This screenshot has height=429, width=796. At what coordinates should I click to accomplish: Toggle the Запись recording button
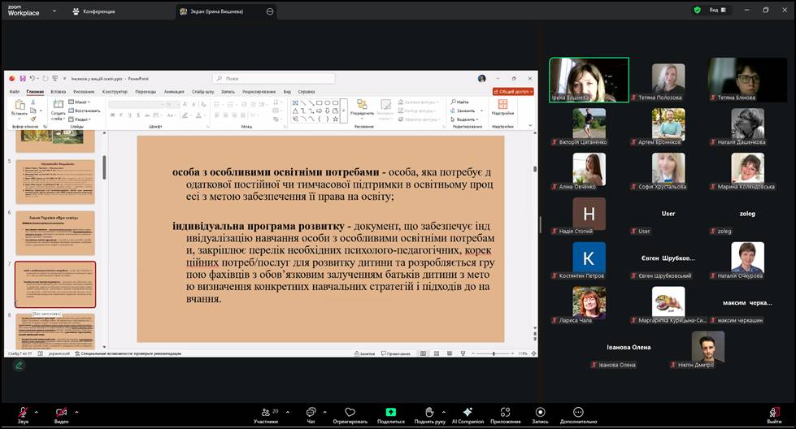click(x=540, y=413)
